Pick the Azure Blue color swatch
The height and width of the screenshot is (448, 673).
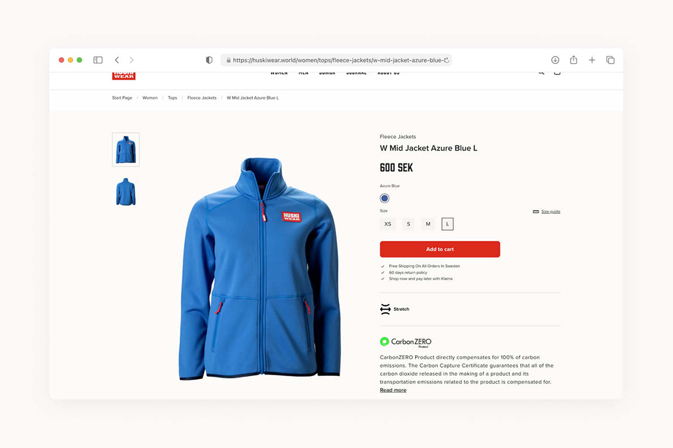(384, 198)
